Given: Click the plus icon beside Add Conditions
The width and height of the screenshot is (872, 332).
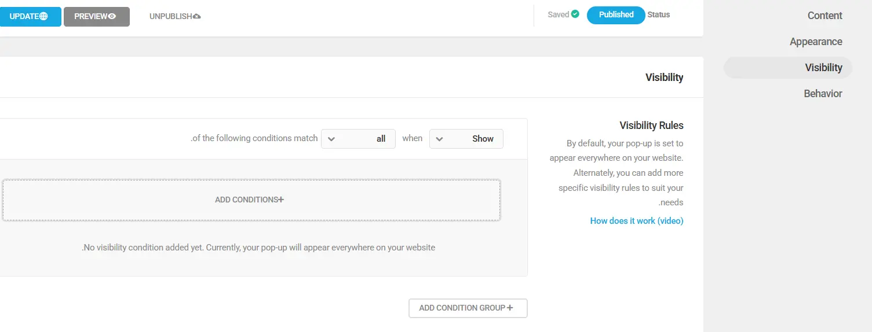Looking at the screenshot, I should 281,200.
